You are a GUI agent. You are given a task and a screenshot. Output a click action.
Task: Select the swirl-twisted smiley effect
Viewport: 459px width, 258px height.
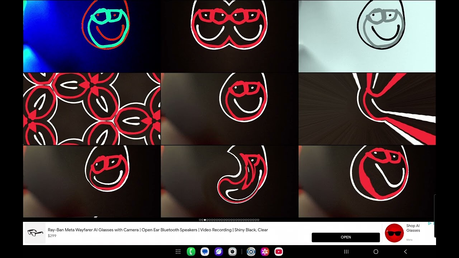(x=229, y=181)
